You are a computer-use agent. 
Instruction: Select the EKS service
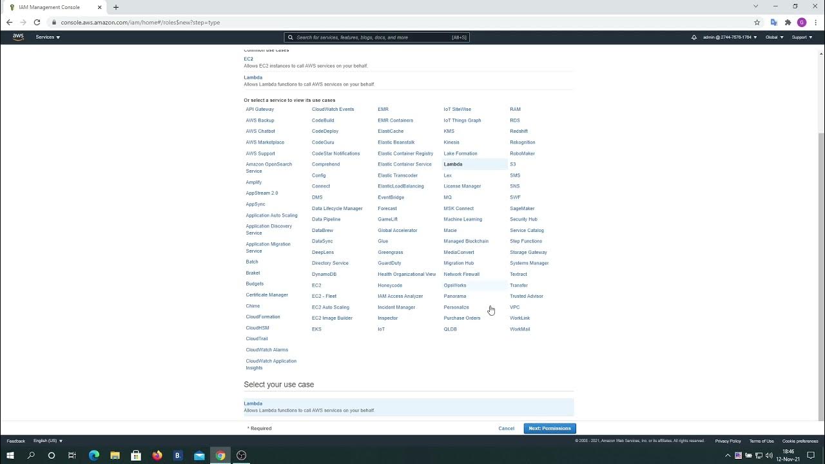coord(316,329)
